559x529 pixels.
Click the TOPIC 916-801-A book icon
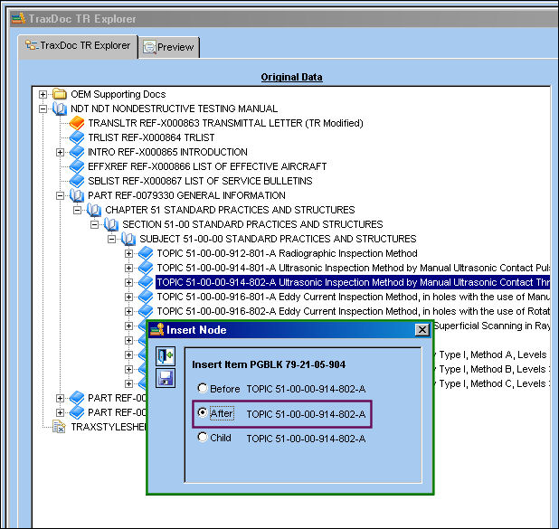146,297
